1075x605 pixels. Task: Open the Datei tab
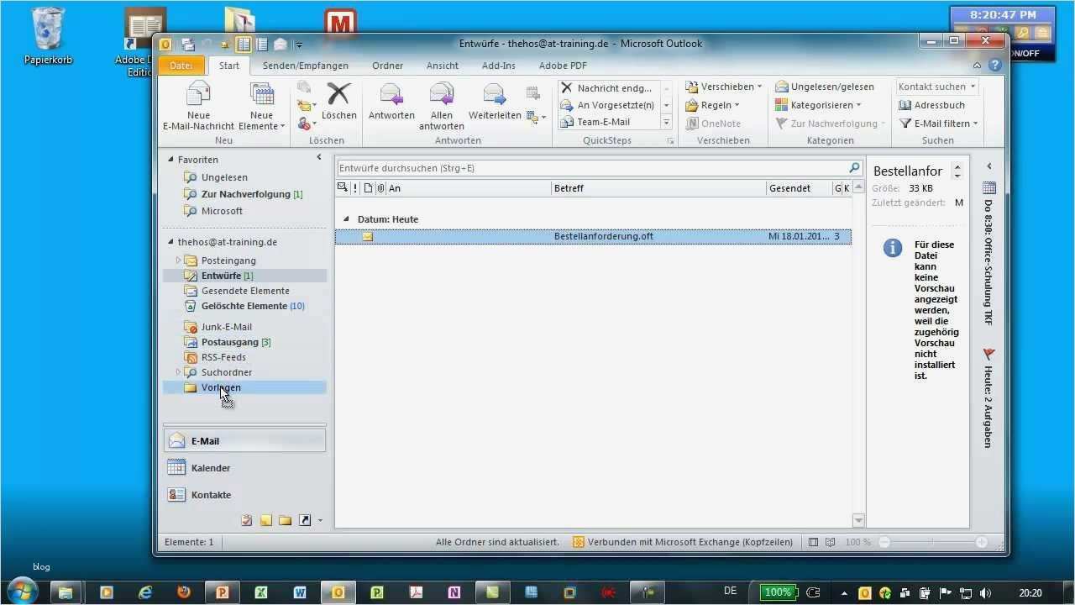181,66
